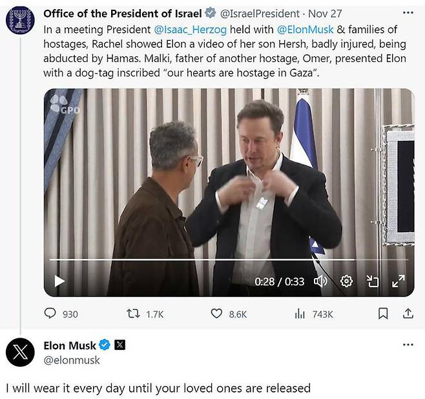Like the tweet with 8.6K likes
This screenshot has height=399, width=425.
217,314
